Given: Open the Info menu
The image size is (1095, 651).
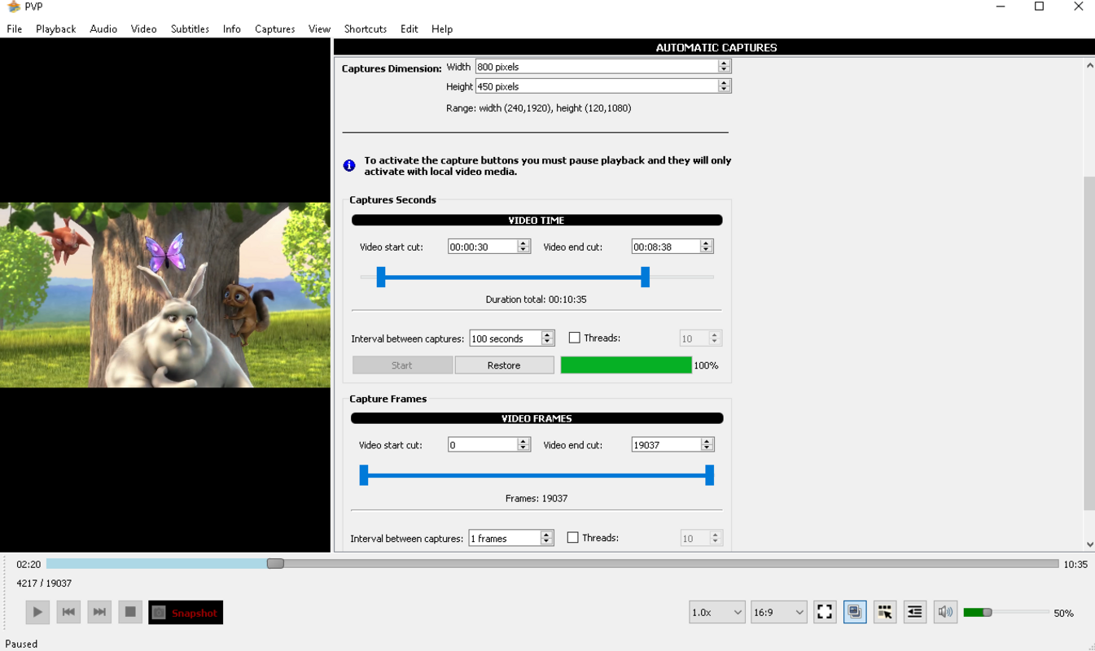Looking at the screenshot, I should [232, 28].
